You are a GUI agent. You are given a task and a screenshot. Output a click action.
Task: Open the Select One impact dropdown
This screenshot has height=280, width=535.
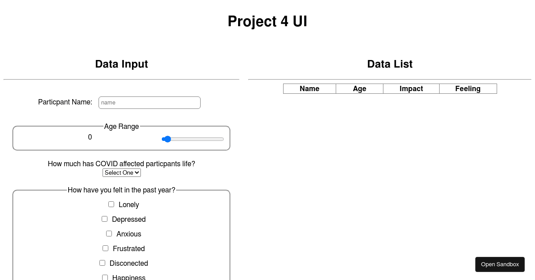pyautogui.click(x=121, y=172)
